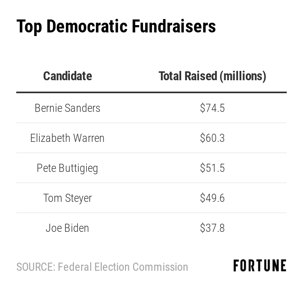Click the $74.5 amount
The width and height of the screenshot is (303, 291).
[x=212, y=108]
